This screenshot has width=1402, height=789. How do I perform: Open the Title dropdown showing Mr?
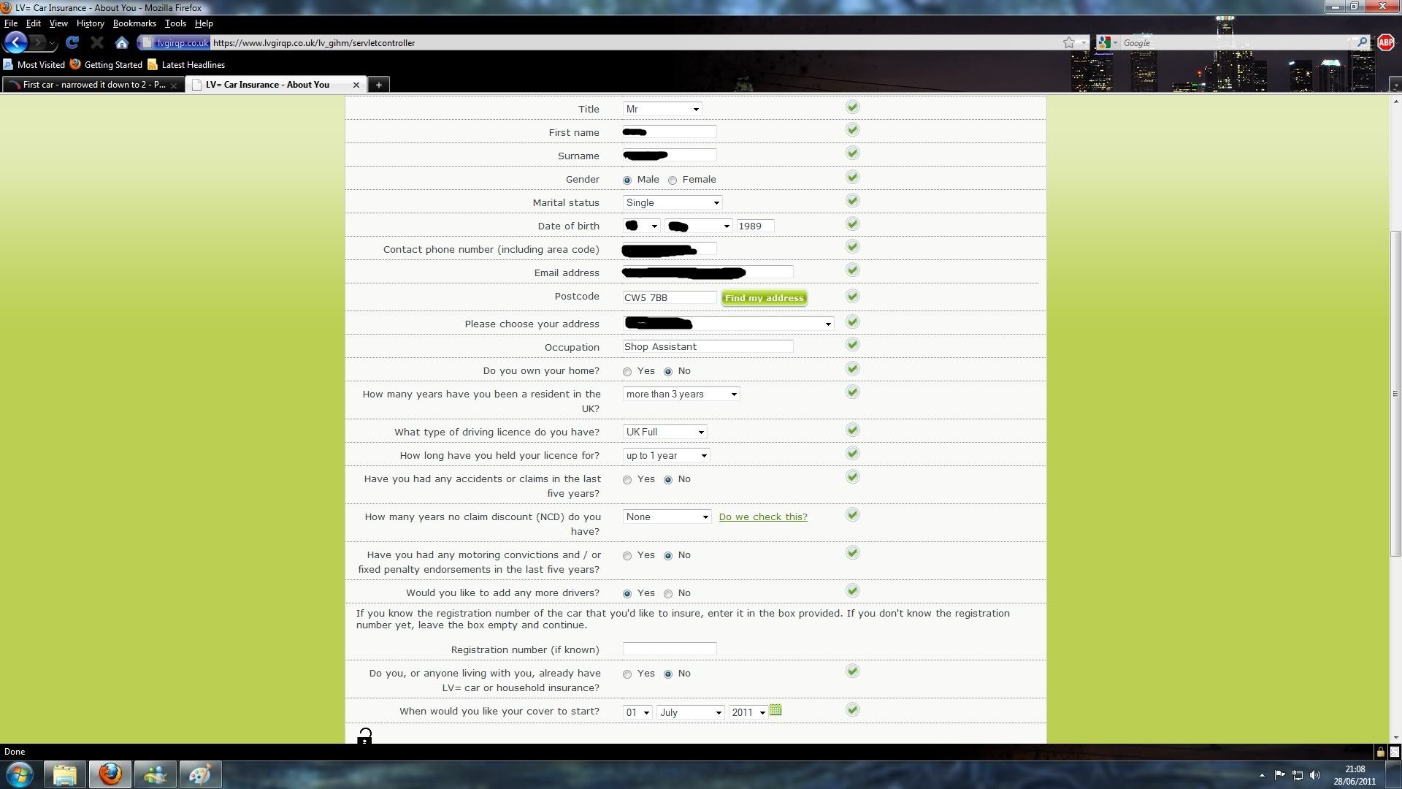coord(662,109)
